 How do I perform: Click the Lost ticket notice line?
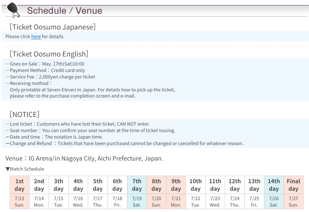78,124
